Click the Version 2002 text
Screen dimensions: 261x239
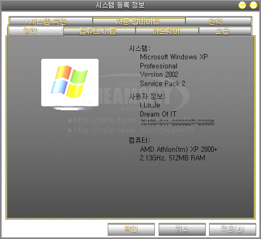click(x=159, y=74)
